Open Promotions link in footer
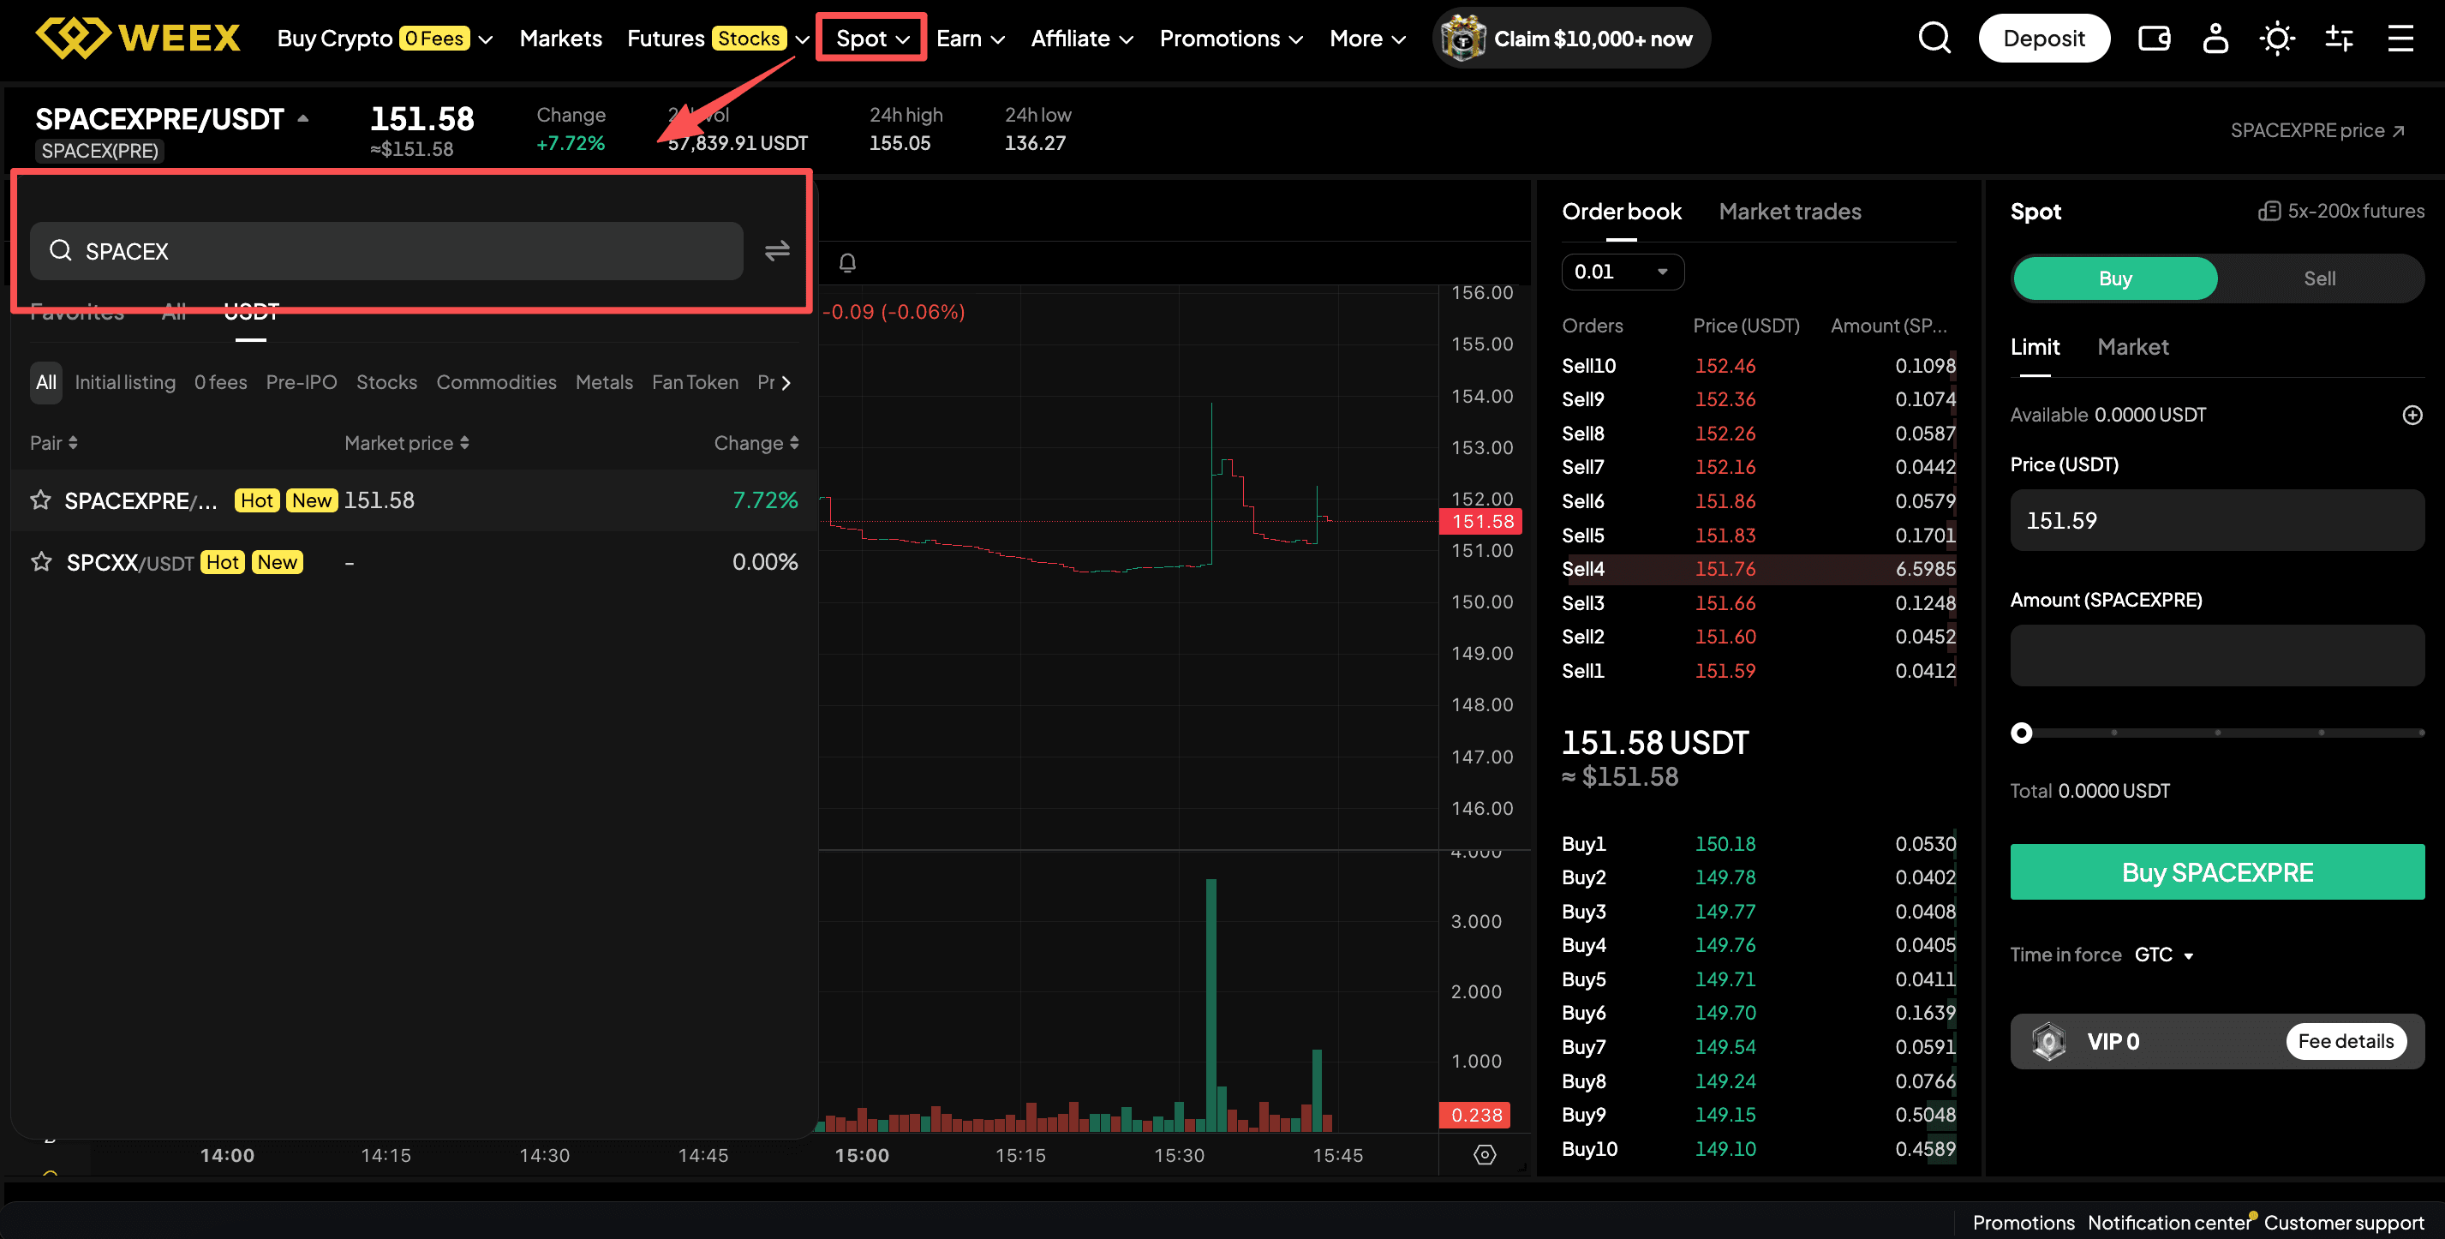 pyautogui.click(x=2023, y=1222)
